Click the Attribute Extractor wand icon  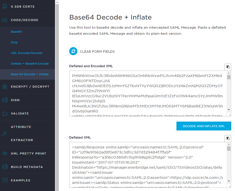coord(5,133)
